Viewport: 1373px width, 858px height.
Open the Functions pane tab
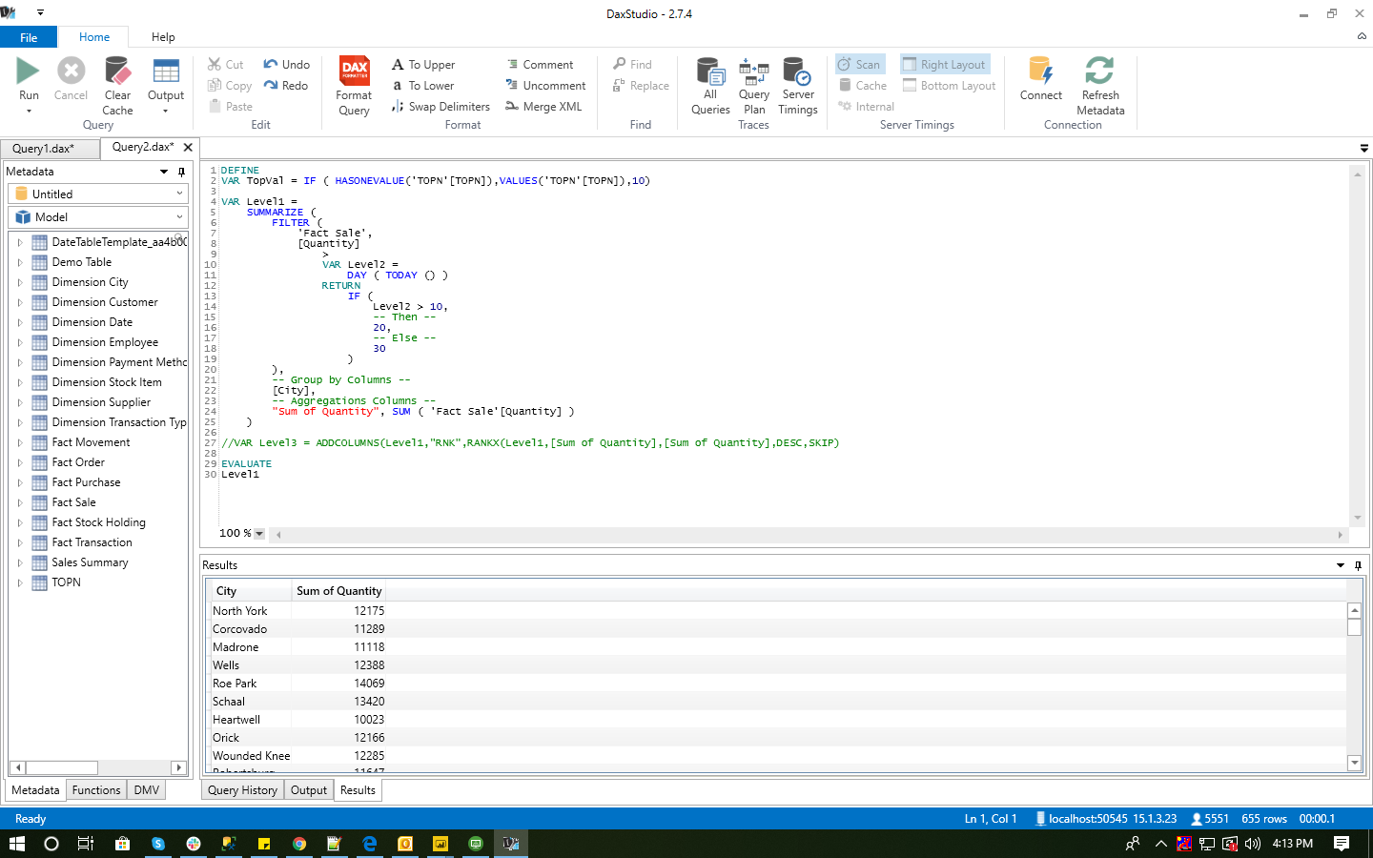tap(96, 790)
